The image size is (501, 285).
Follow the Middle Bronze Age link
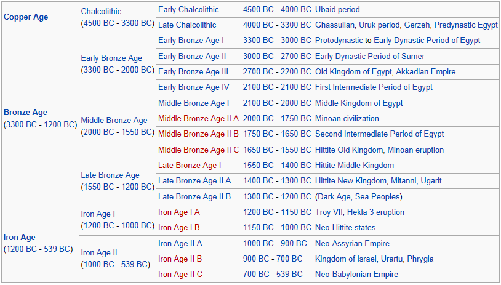coord(114,121)
